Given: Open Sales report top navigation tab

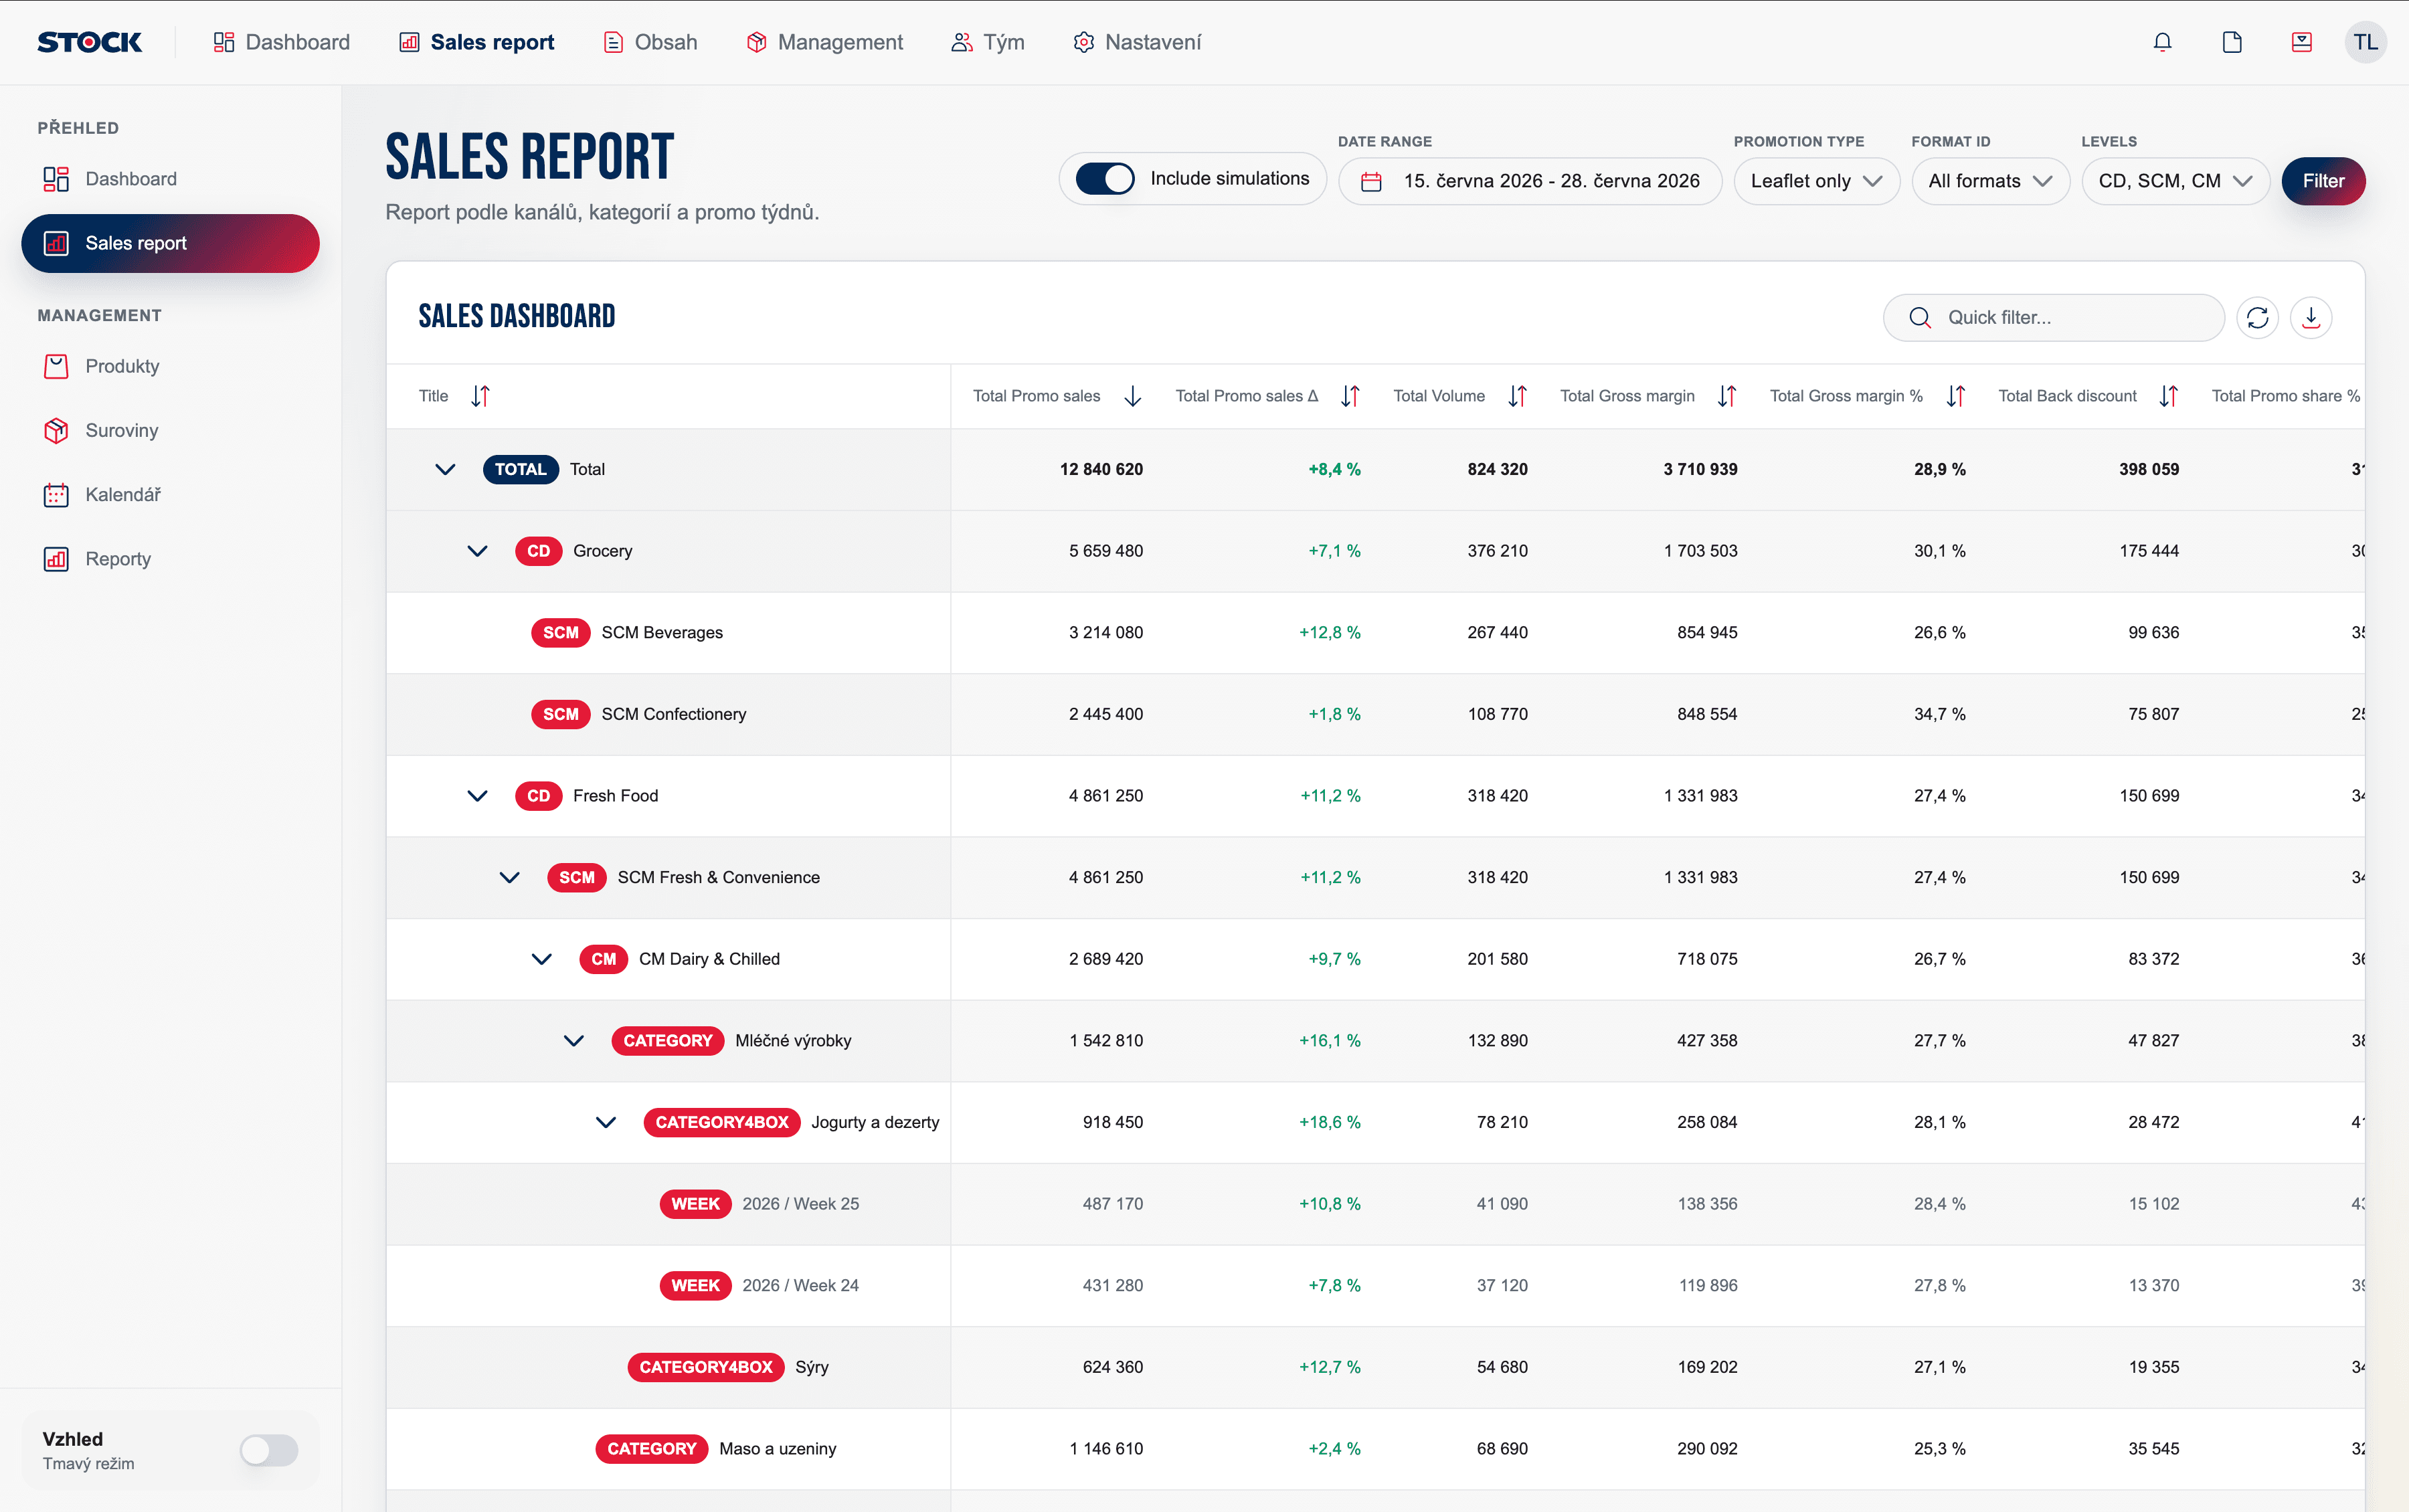Looking at the screenshot, I should [476, 42].
